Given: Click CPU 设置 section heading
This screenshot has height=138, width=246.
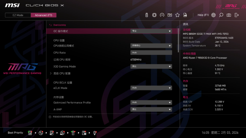Looking at the screenshot, I should click(59, 40).
